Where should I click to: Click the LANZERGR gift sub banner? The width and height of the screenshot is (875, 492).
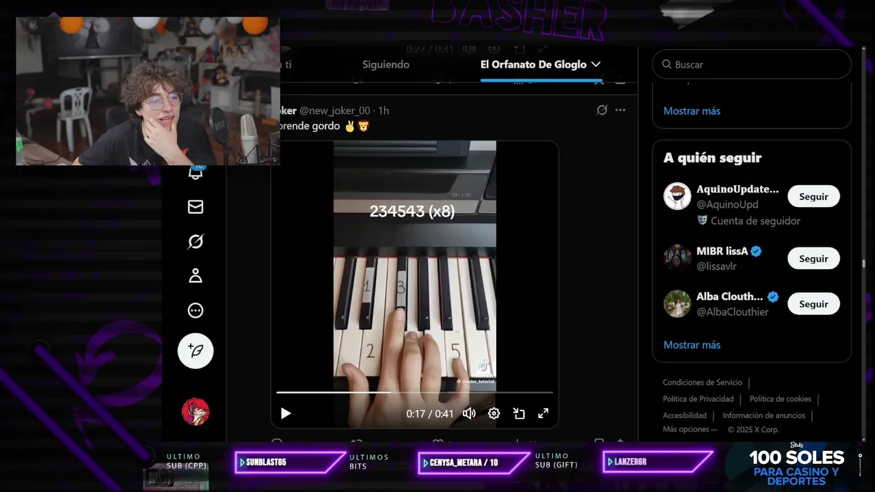pos(658,463)
